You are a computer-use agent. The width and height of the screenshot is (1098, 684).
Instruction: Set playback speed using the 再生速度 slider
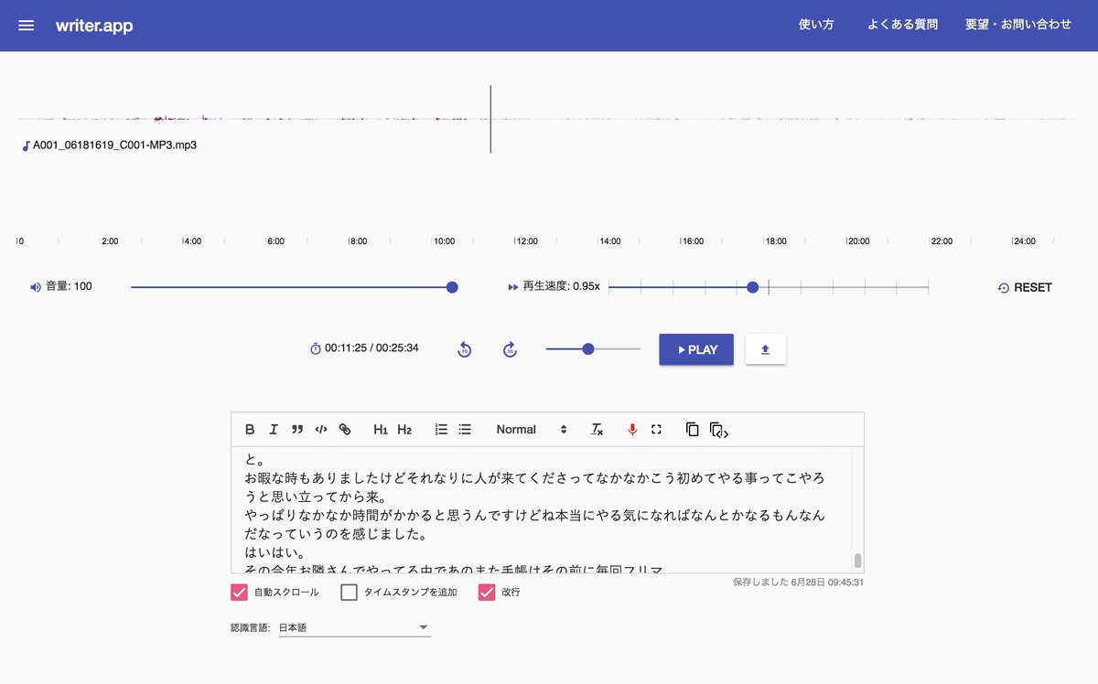pyautogui.click(x=752, y=286)
